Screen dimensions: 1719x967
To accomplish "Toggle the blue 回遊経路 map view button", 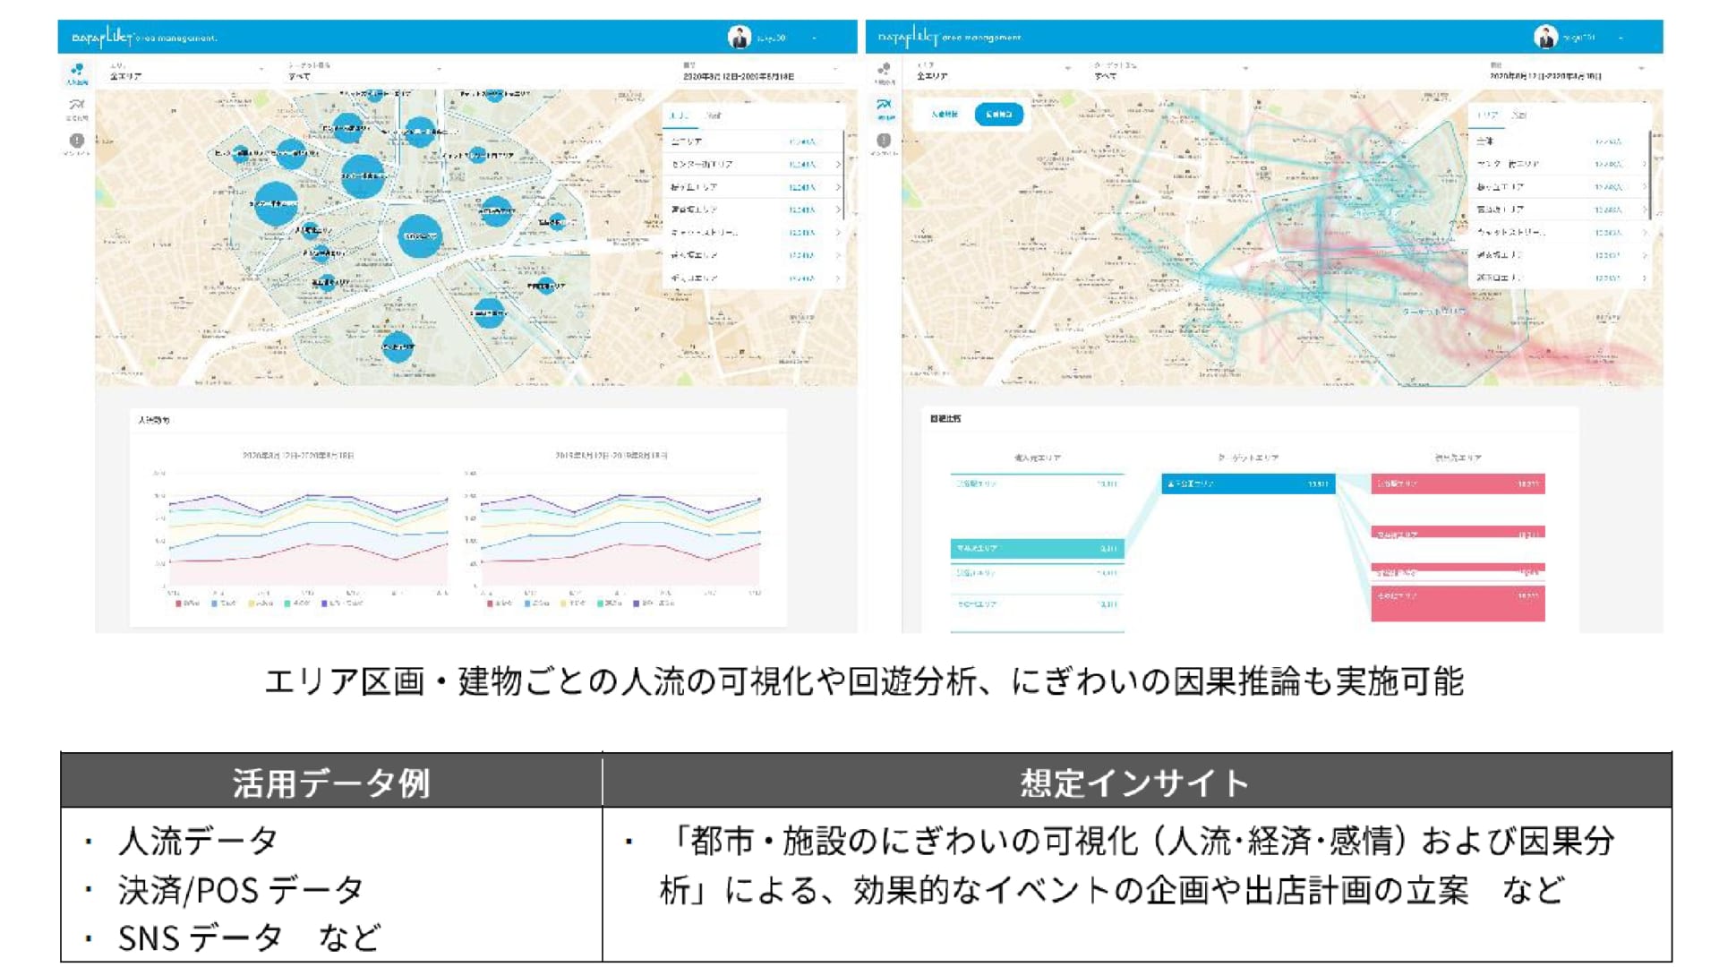I will (1000, 115).
